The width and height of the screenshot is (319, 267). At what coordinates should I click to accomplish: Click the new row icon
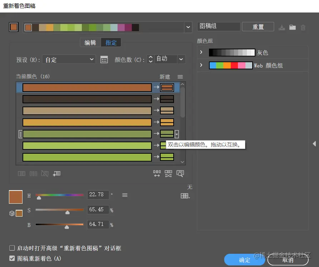click(57, 174)
